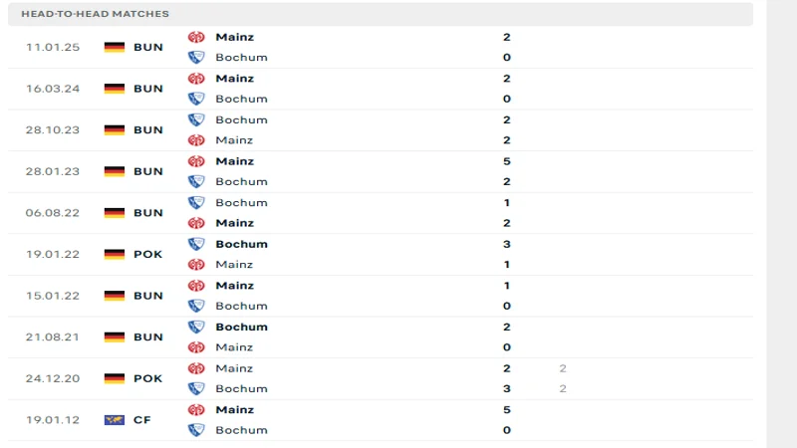Click Mainz crest in 11.01.25 match
Viewport: 797px width, 448px height.
pos(196,37)
